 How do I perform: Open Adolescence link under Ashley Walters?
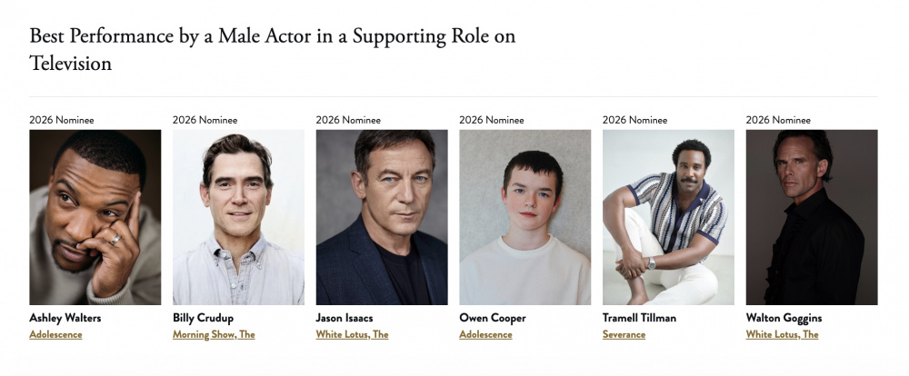(x=55, y=334)
